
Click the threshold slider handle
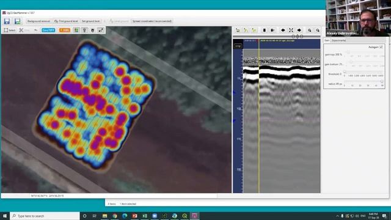coord(345,72)
